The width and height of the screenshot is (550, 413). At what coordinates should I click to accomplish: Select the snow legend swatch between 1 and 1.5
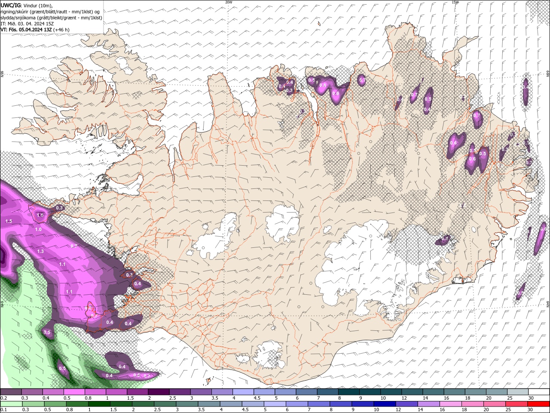click(x=116, y=392)
